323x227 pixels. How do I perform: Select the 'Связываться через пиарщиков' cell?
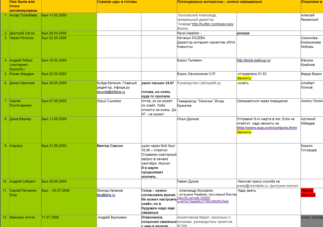coord(262,101)
